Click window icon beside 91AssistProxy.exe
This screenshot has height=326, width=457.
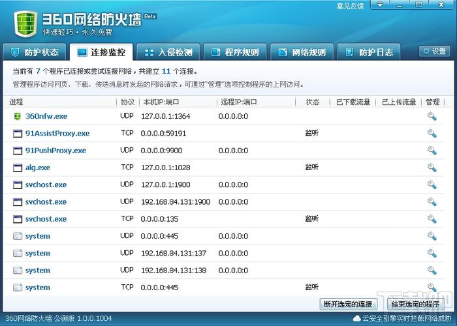(x=18, y=134)
